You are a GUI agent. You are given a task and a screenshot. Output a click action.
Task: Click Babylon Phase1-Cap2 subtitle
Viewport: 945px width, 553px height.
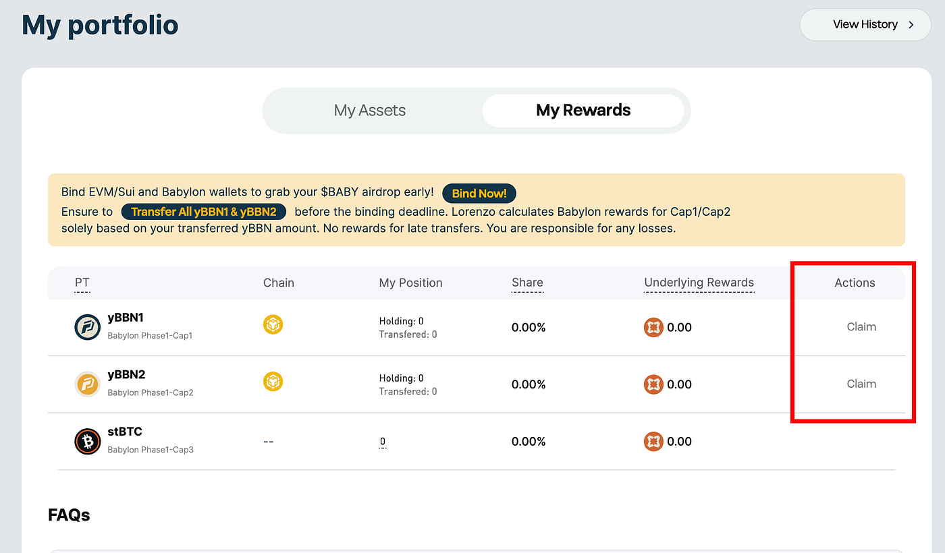click(151, 392)
